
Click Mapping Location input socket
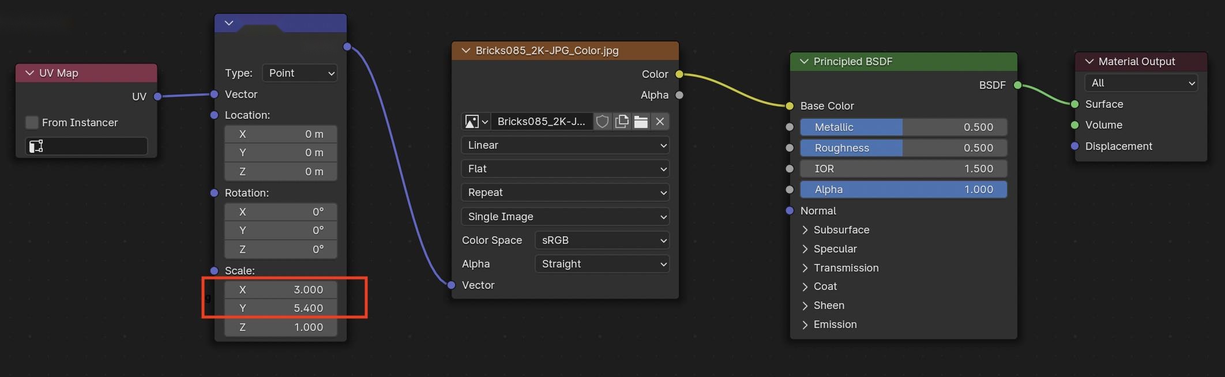pos(214,115)
